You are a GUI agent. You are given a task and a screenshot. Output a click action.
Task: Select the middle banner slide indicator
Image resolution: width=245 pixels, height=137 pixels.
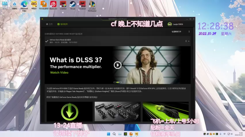(118, 82)
